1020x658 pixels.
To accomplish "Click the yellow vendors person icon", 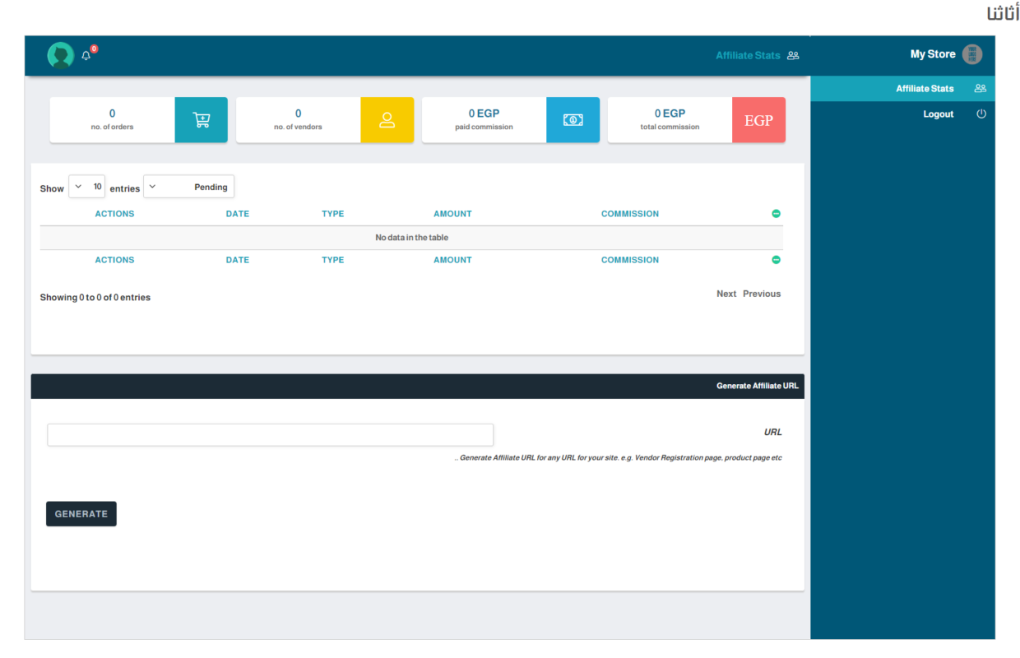I will (387, 120).
